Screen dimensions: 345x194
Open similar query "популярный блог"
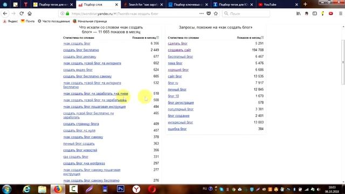181,109
